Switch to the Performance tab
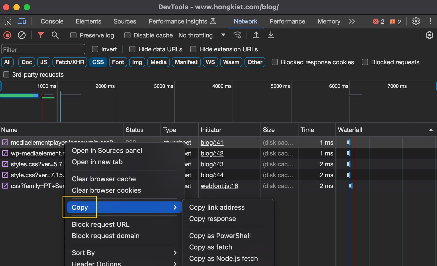 287,21
